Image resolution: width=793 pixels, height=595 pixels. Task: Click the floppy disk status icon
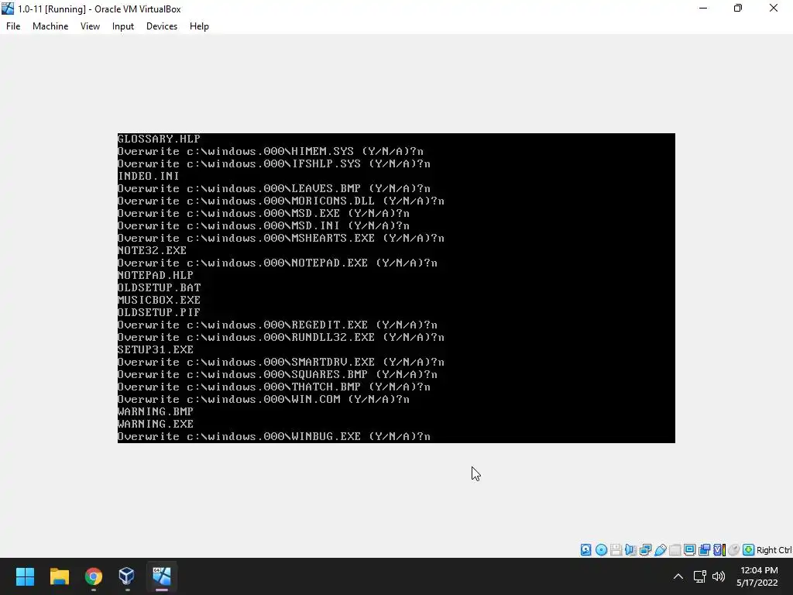tap(616, 550)
